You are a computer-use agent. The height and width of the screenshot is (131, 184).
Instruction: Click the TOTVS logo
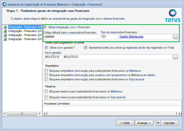tap(173, 16)
